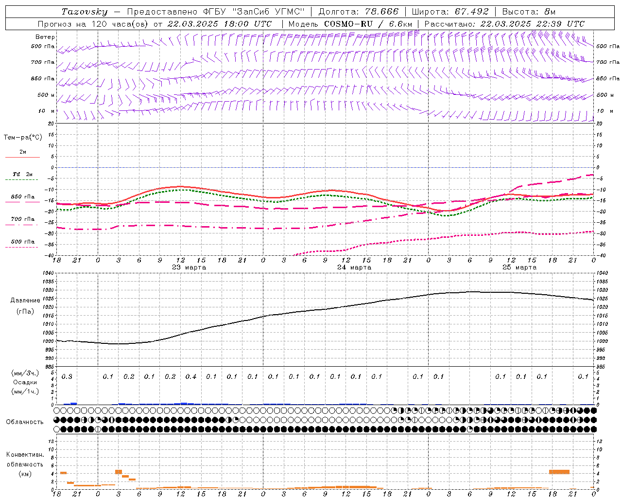This screenshot has width=622, height=498.
Task: Click the "Широта: 67.492" header field
Action: point(450,12)
